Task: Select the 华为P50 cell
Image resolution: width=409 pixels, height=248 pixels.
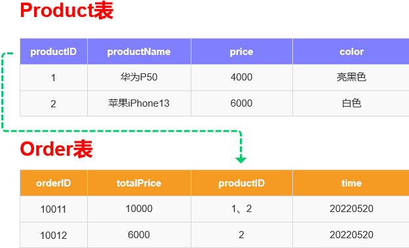Action: coord(140,77)
